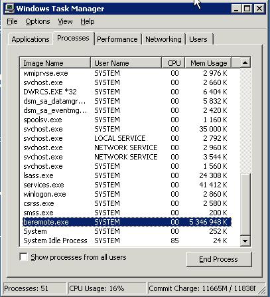270x297 pixels.
Task: Select the DWRCS.EXE *32 process
Action: (127, 92)
